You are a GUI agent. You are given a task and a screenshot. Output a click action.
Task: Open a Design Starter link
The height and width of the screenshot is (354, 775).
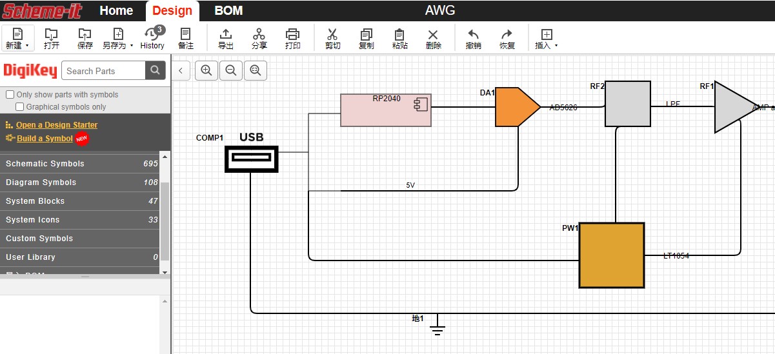[57, 125]
